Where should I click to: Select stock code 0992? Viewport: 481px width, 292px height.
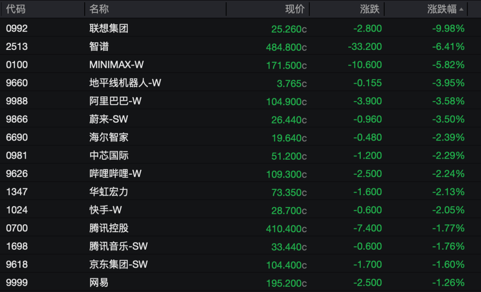(17, 29)
